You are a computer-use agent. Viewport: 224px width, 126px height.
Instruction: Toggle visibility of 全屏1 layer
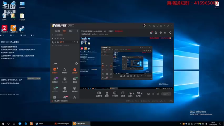[x=52, y=42]
